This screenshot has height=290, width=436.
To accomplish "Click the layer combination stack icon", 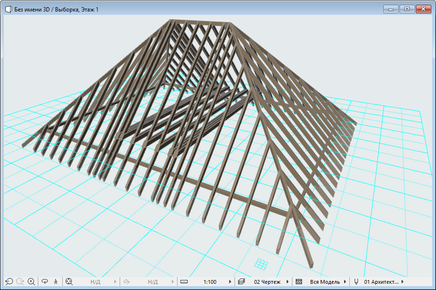I will 241,282.
